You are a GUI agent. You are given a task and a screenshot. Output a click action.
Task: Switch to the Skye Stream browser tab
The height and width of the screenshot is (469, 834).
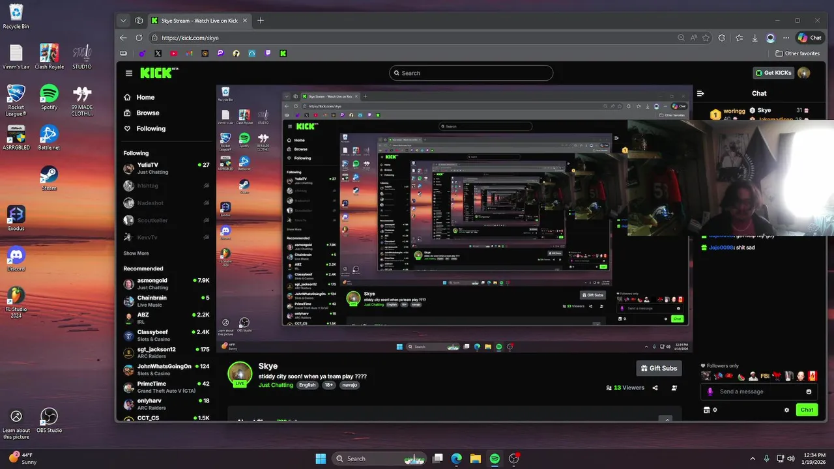click(199, 20)
